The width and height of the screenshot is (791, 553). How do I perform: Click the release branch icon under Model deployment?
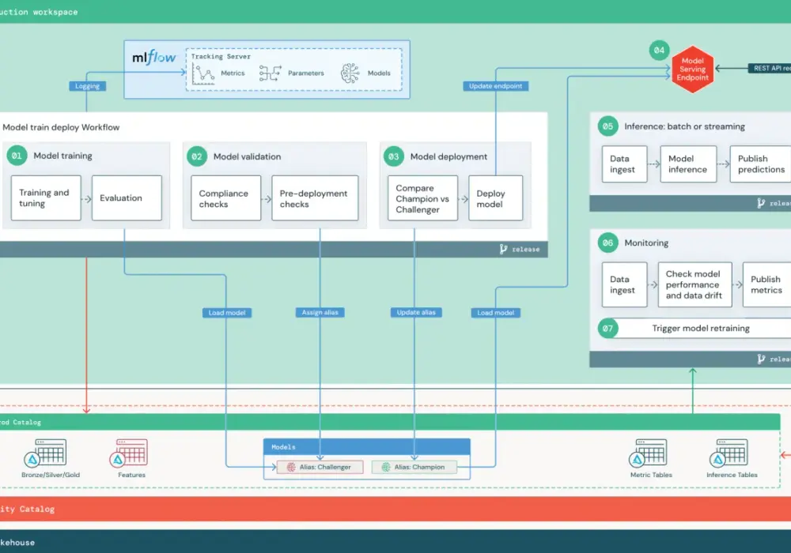[x=503, y=250]
